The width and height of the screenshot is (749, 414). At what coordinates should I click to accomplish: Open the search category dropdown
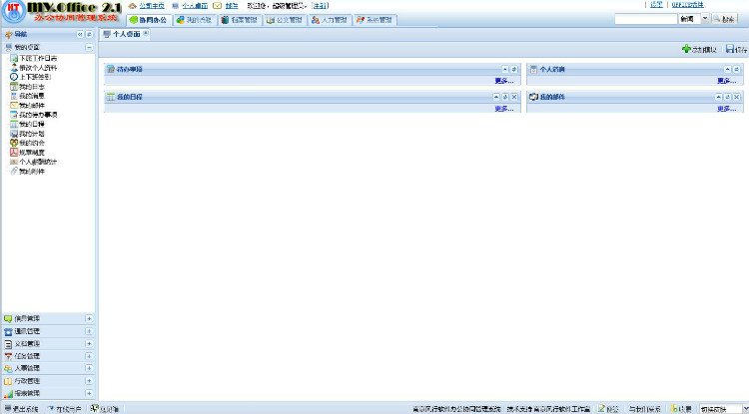click(x=705, y=19)
